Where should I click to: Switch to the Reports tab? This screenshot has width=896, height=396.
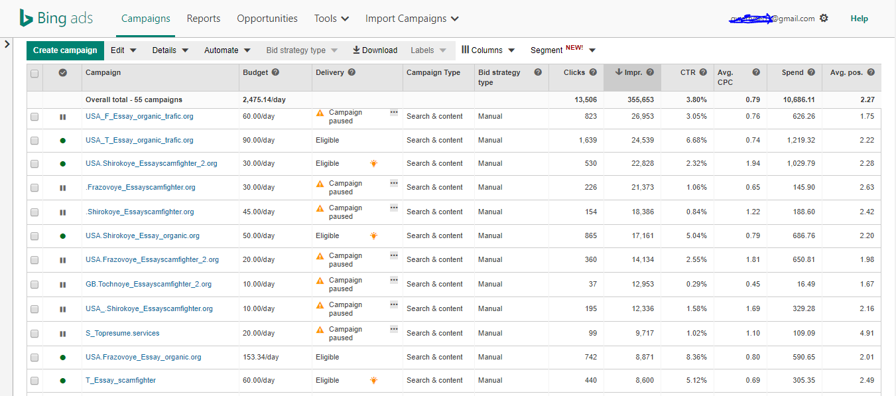coord(204,19)
